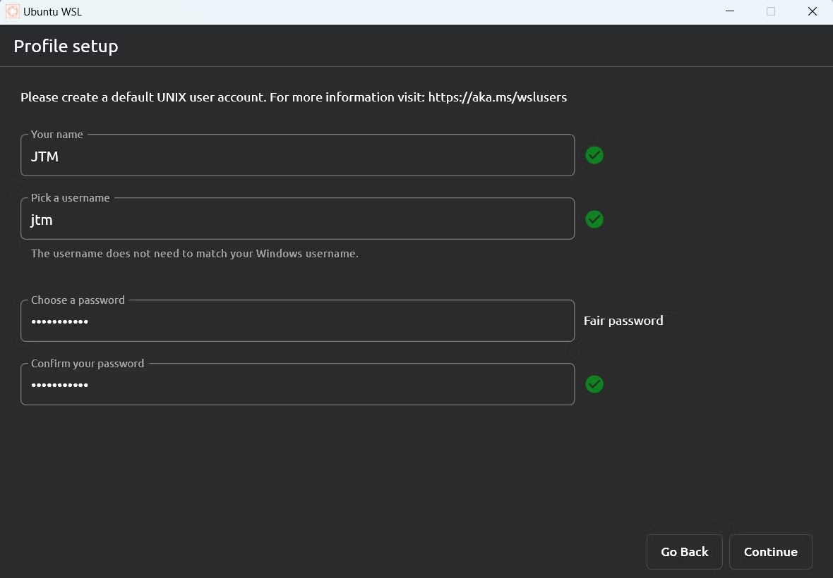This screenshot has height=578, width=833.
Task: Click the green checkmark beside username field
Action: coord(594,219)
